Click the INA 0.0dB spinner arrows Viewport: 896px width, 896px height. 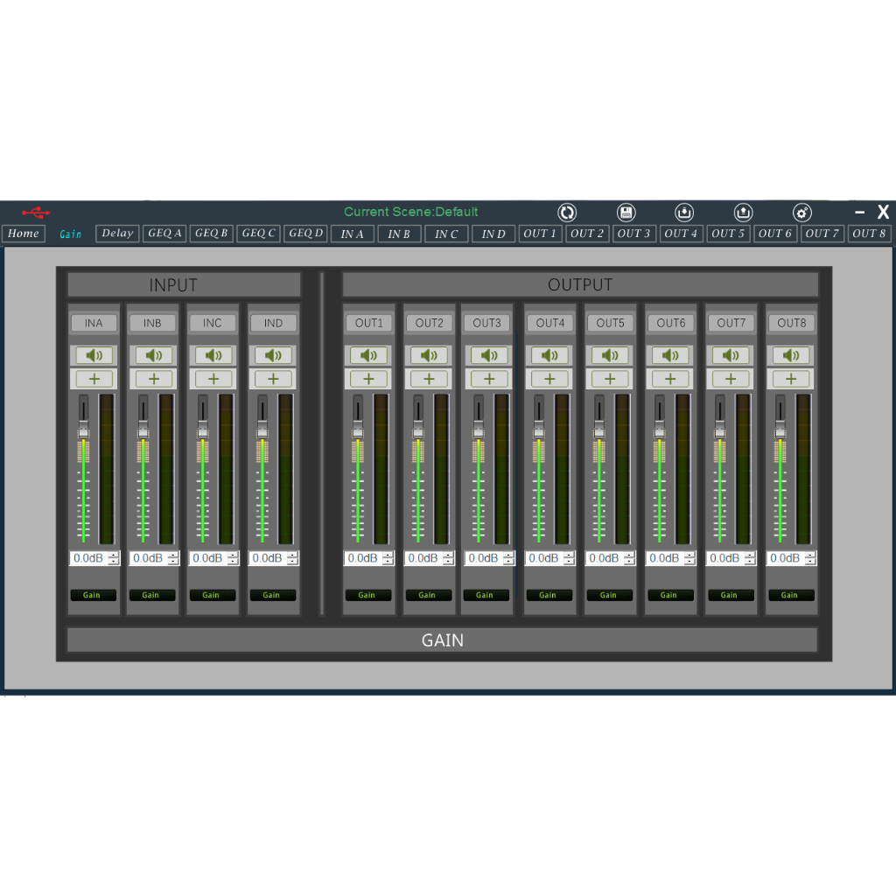pyautogui.click(x=113, y=558)
